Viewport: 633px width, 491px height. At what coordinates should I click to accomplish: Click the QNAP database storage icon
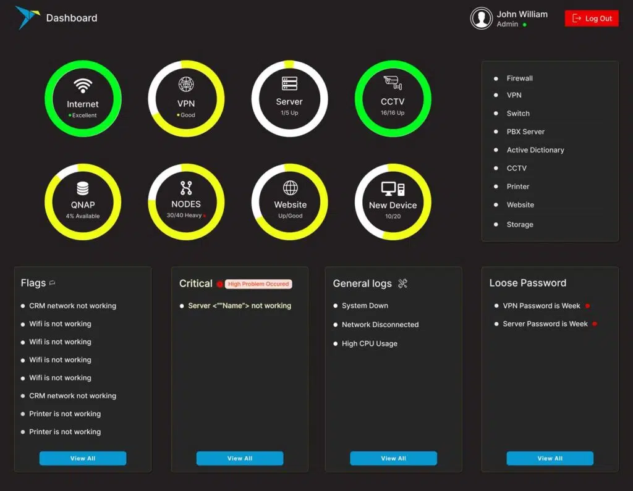[82, 188]
